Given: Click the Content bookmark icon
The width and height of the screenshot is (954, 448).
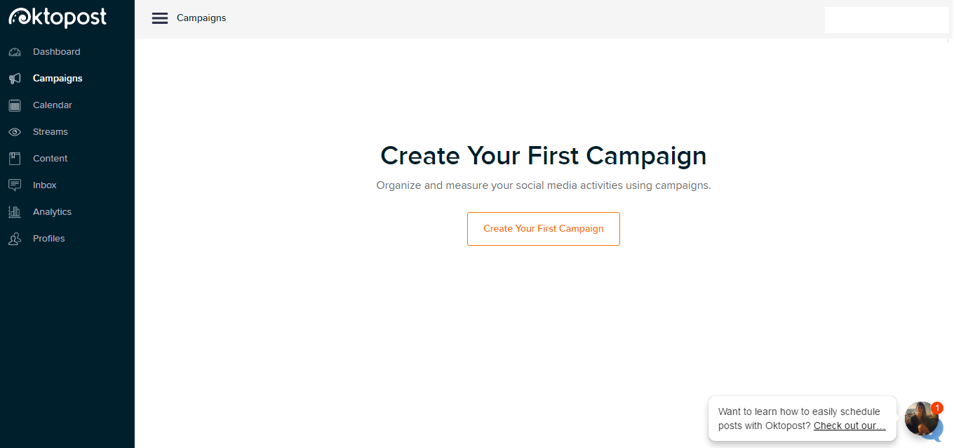Looking at the screenshot, I should click(x=15, y=159).
